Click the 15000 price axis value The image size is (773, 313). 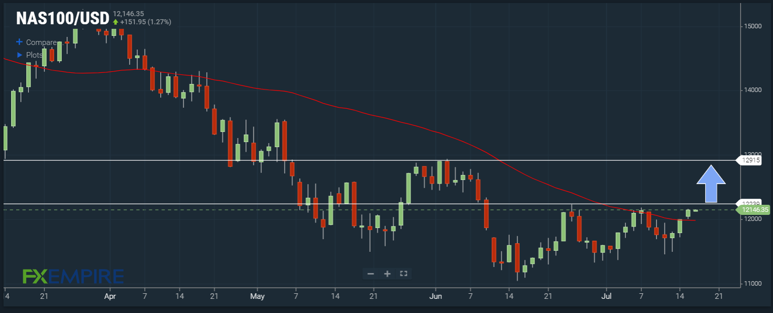(752, 26)
